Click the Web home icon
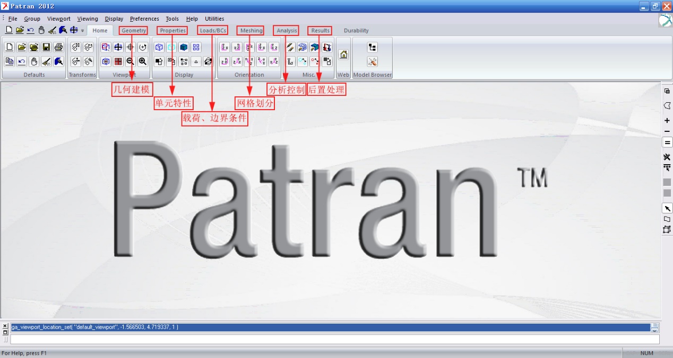The width and height of the screenshot is (673, 358). click(343, 55)
